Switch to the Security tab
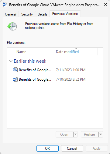 coord(27,14)
